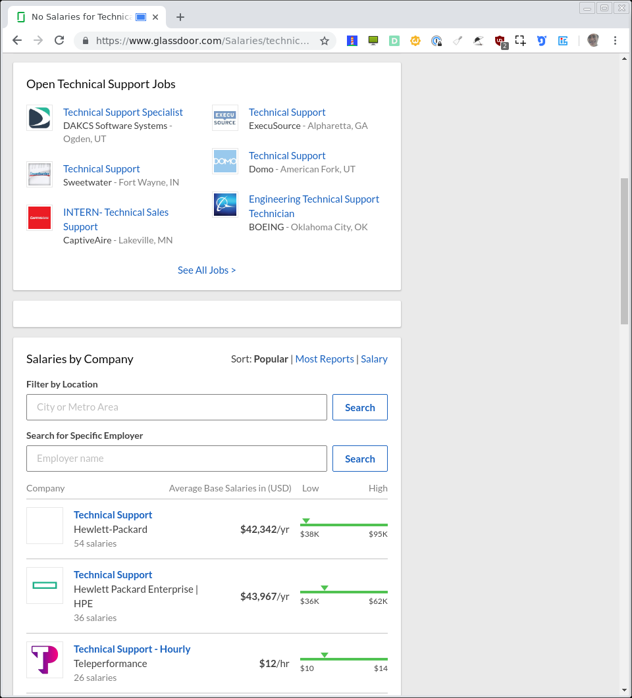Viewport: 632px width, 698px height.
Task: Click Search button next to employer field
Action: click(x=360, y=459)
